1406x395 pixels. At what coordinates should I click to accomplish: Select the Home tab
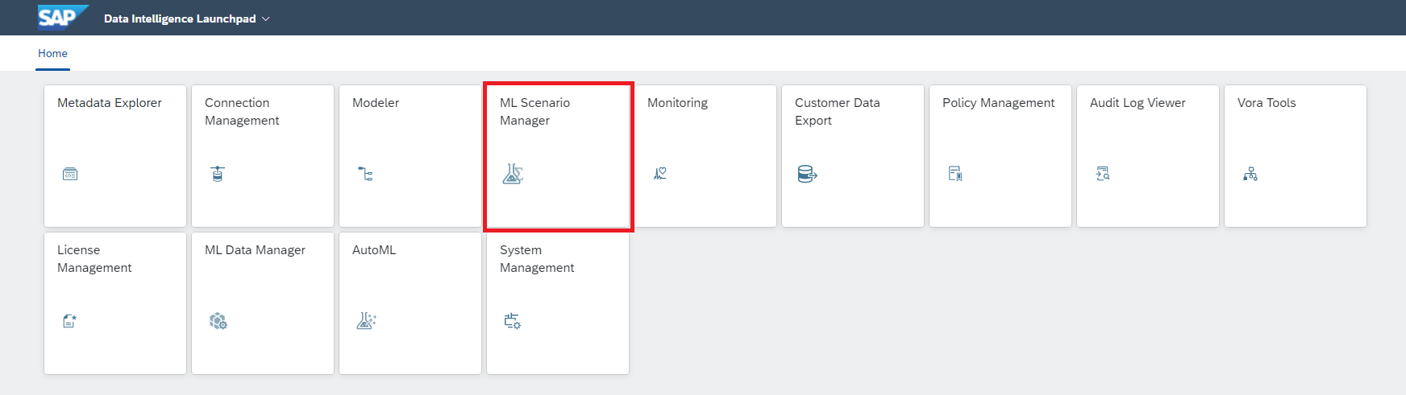tap(52, 53)
